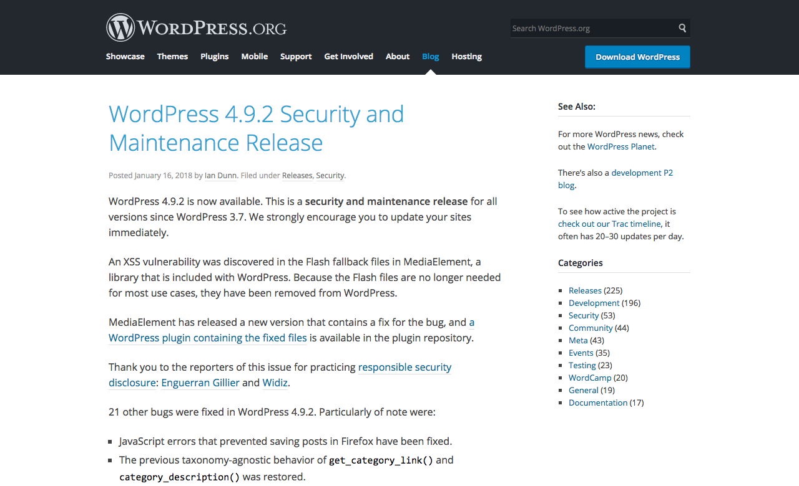Open the Hosting menu item
799x486 pixels.
pyautogui.click(x=466, y=56)
